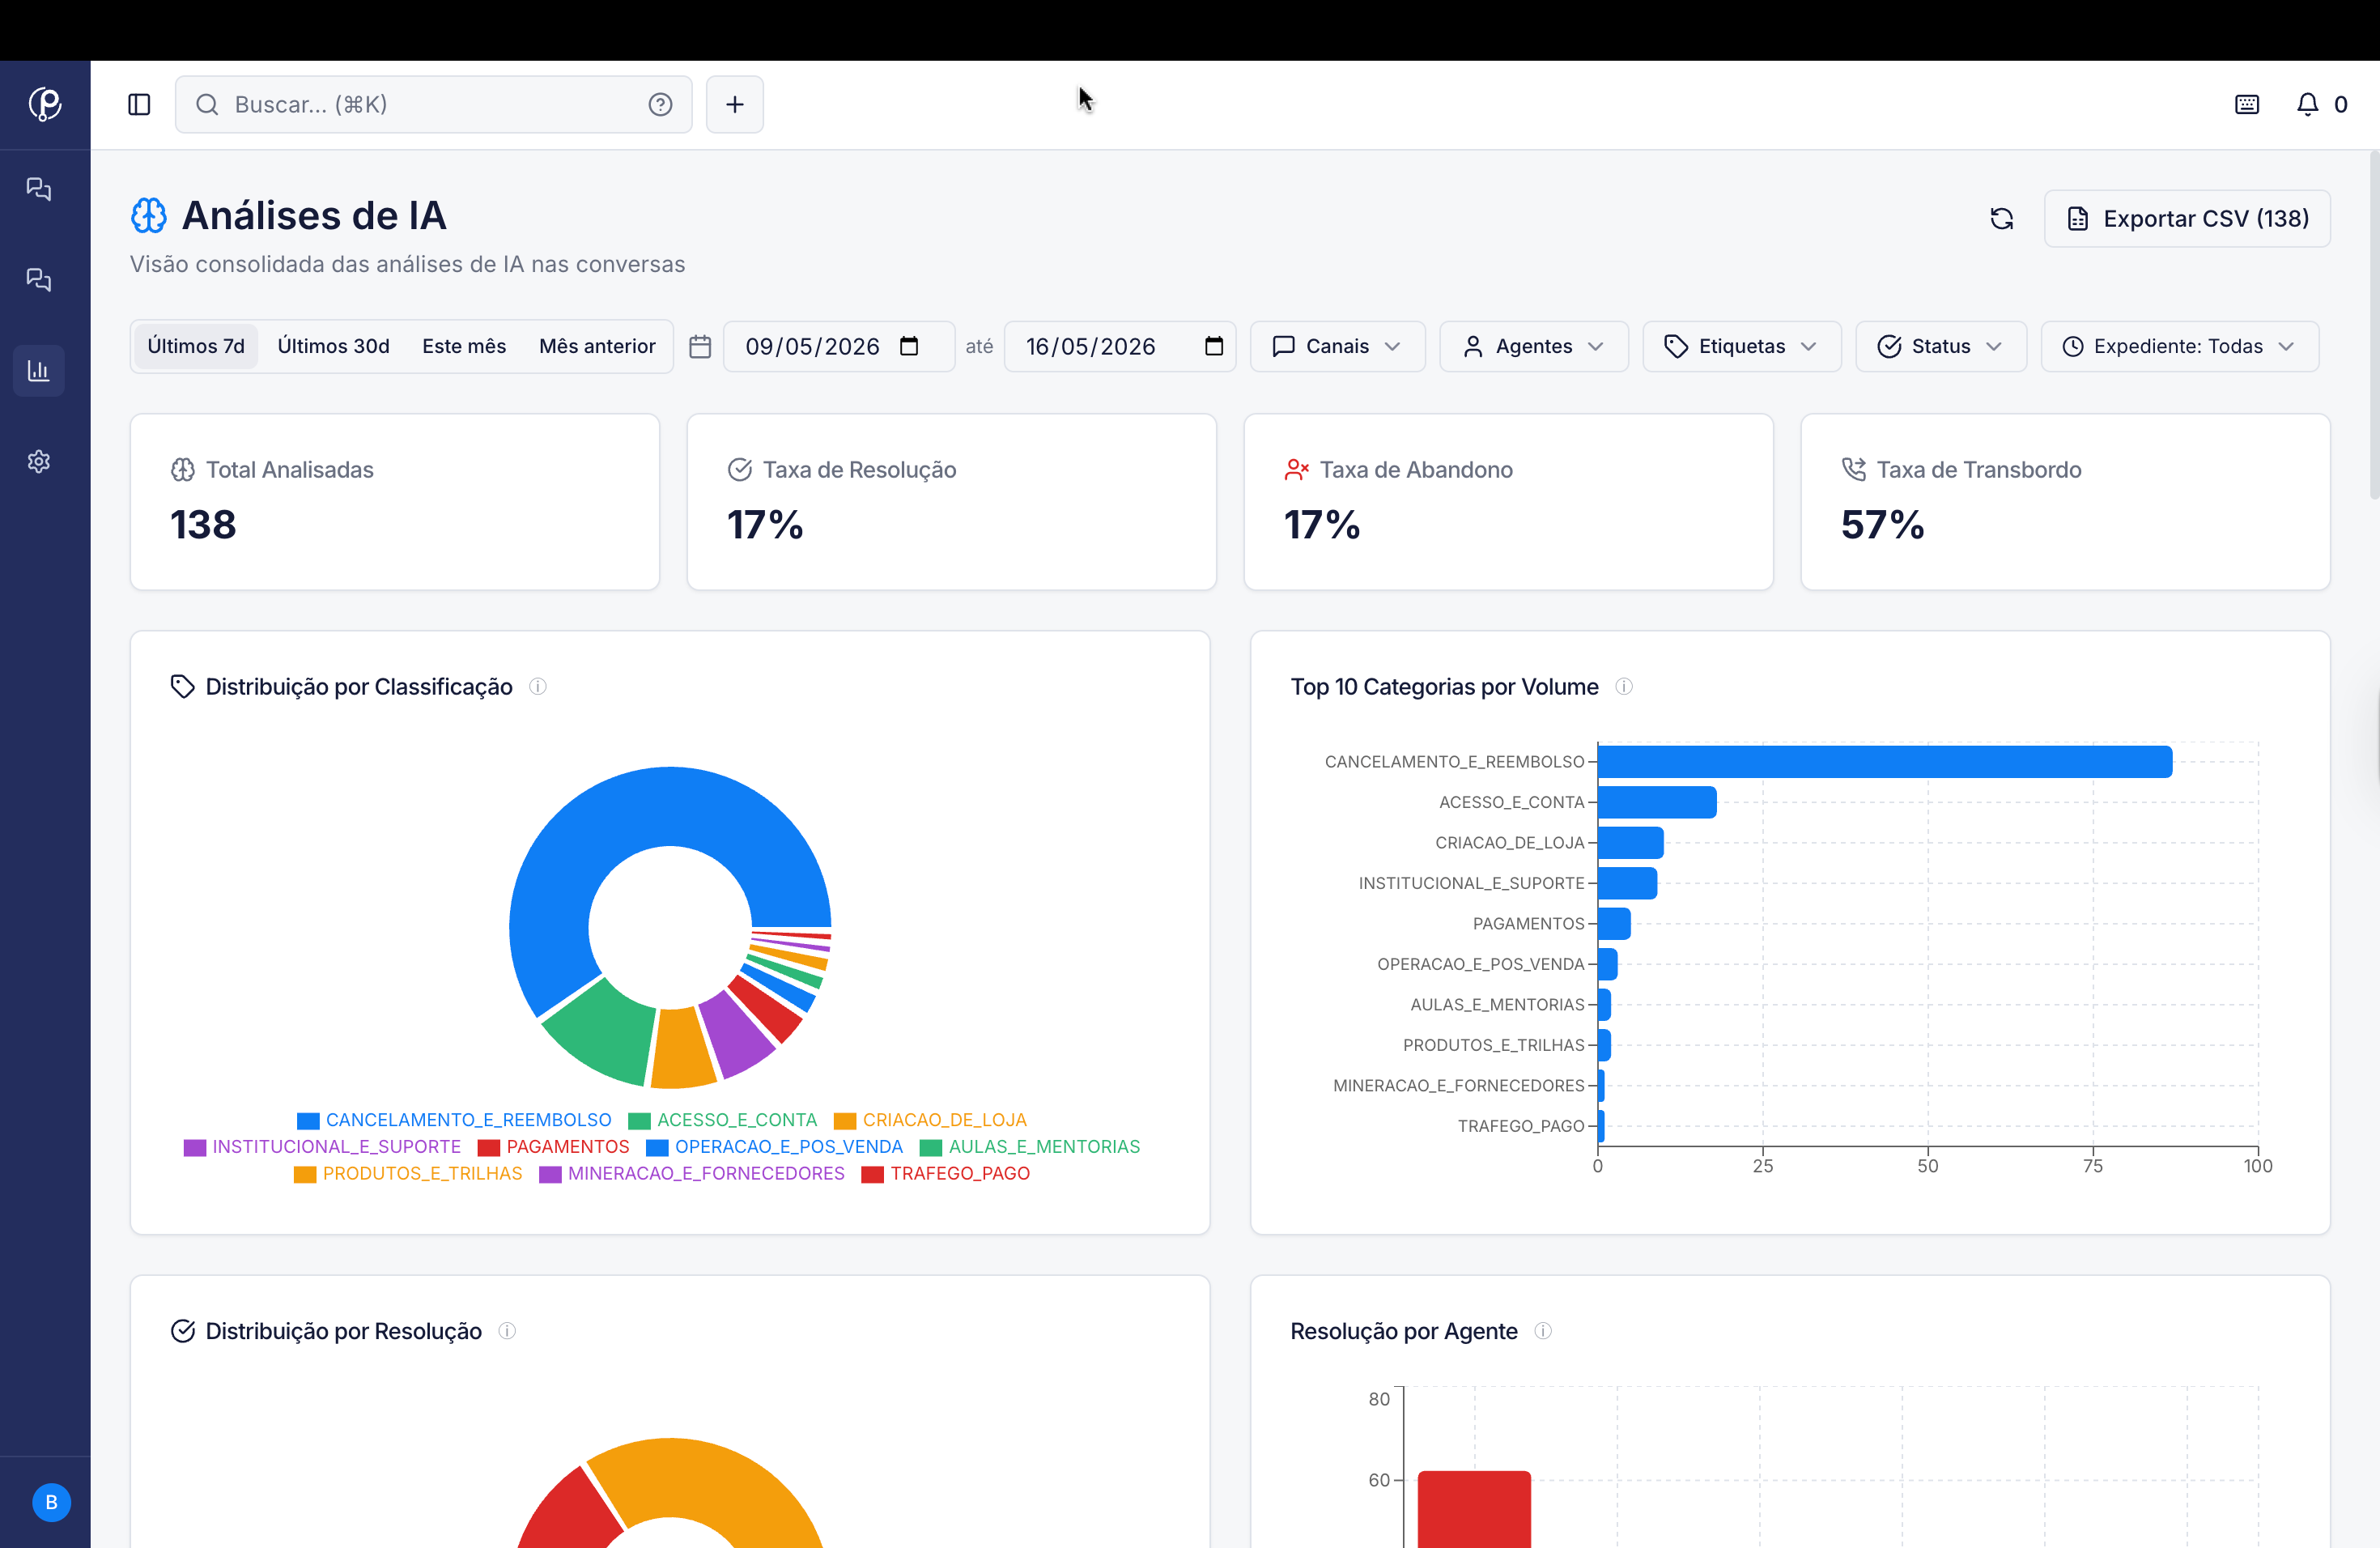Click PAGAMENTOS legend entry

pos(554,1146)
